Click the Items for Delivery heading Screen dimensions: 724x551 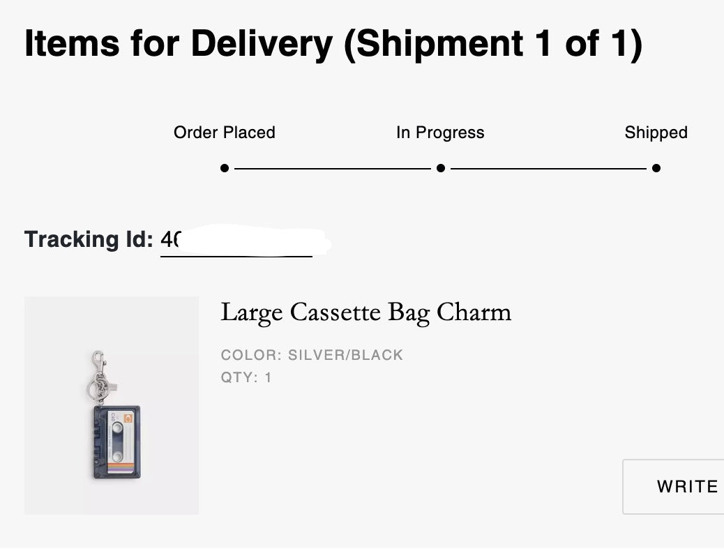tap(178, 45)
